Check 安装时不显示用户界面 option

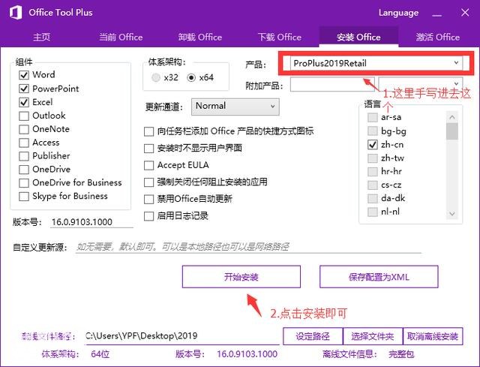point(148,149)
